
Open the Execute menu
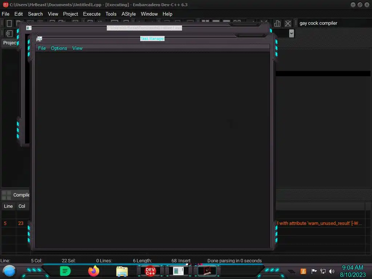tap(92, 14)
